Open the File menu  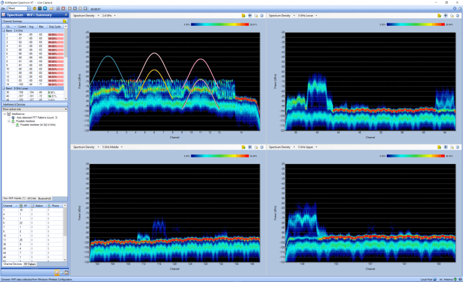(x=3, y=8)
